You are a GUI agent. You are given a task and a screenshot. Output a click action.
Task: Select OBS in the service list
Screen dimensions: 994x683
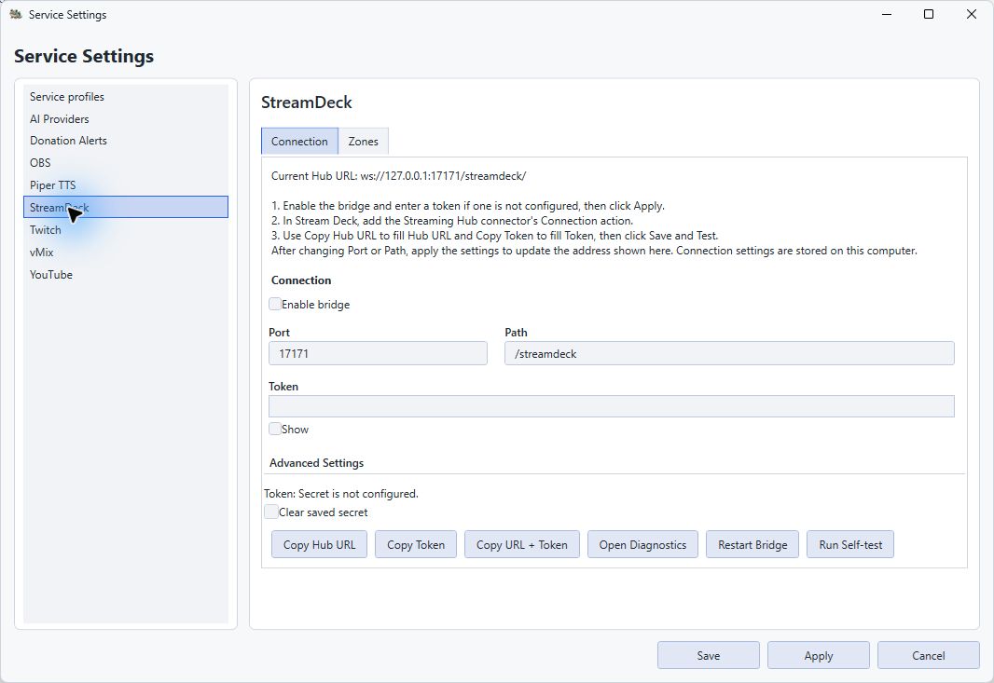(x=126, y=163)
